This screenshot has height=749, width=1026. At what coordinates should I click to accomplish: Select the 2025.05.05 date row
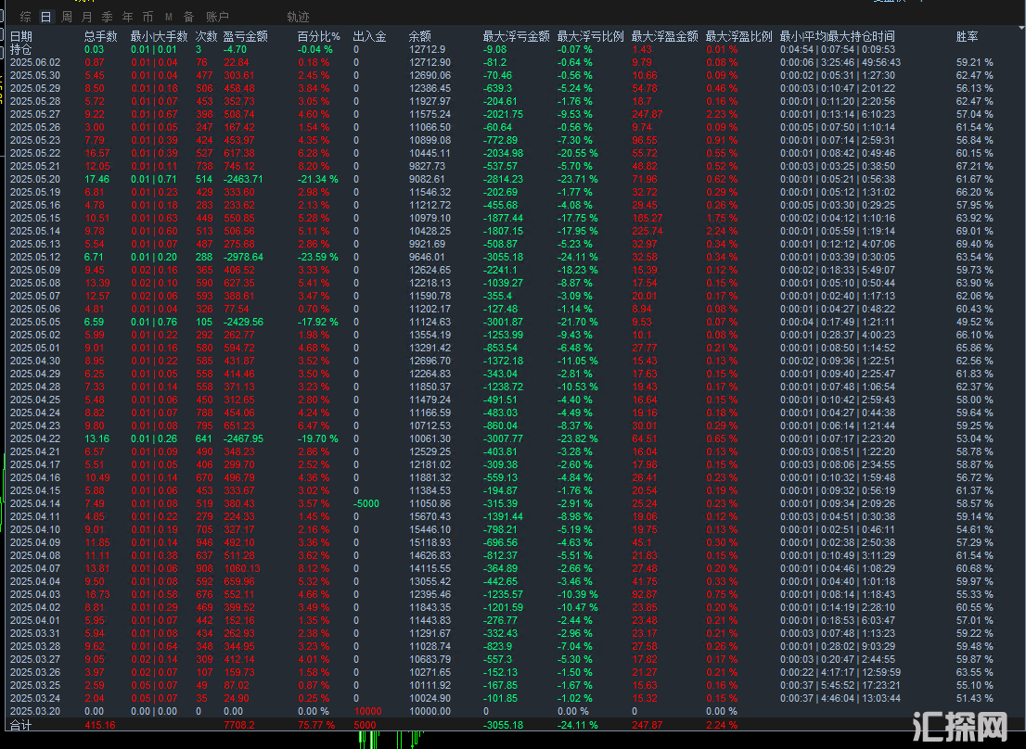(x=514, y=323)
